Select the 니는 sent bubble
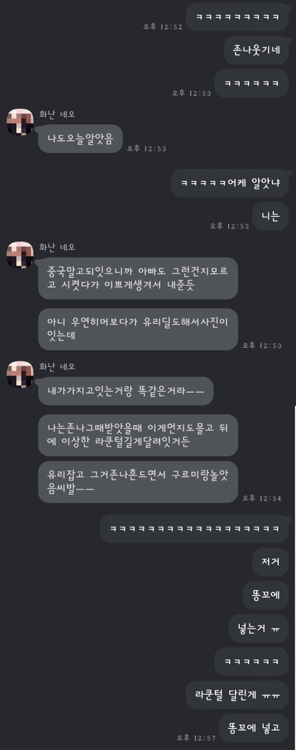Viewport: 296px width, 750px height. [x=271, y=216]
